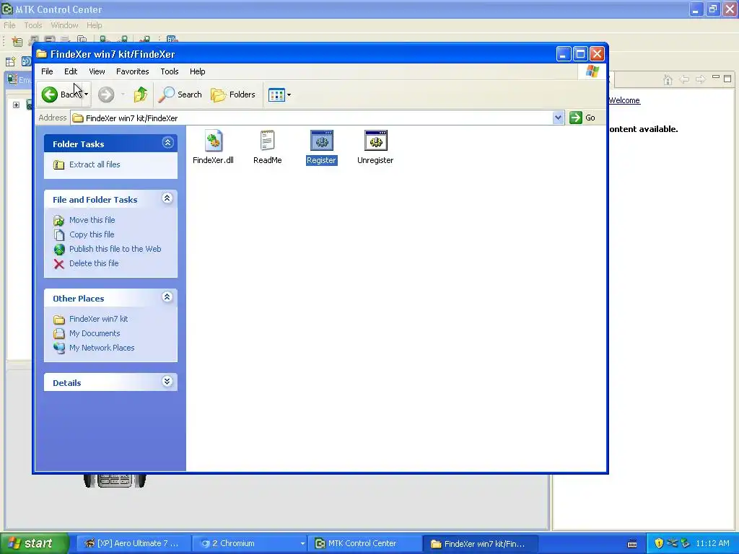Click the Views icon in Explorer toolbar
This screenshot has height=554, width=739.
(x=276, y=94)
